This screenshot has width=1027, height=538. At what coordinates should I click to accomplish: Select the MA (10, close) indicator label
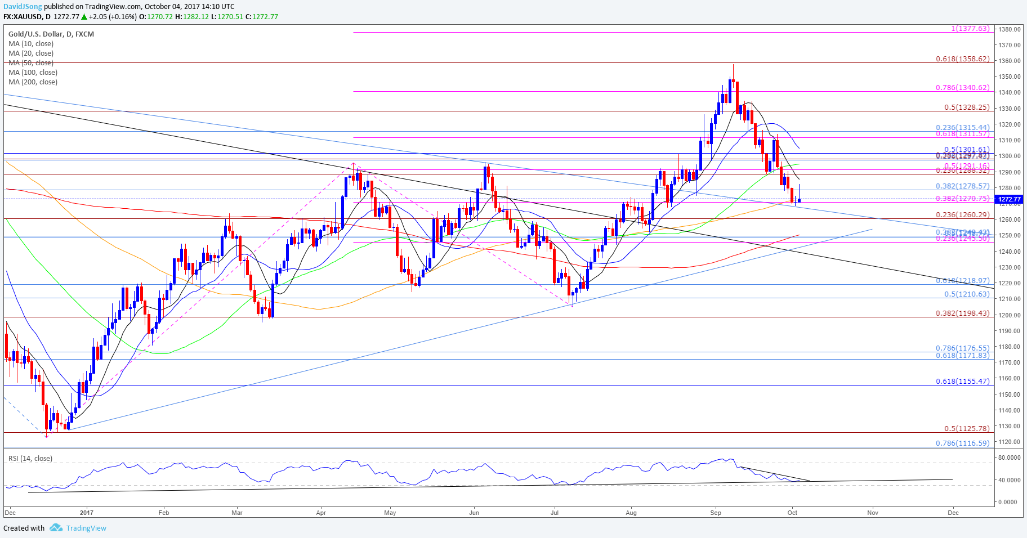(x=31, y=43)
